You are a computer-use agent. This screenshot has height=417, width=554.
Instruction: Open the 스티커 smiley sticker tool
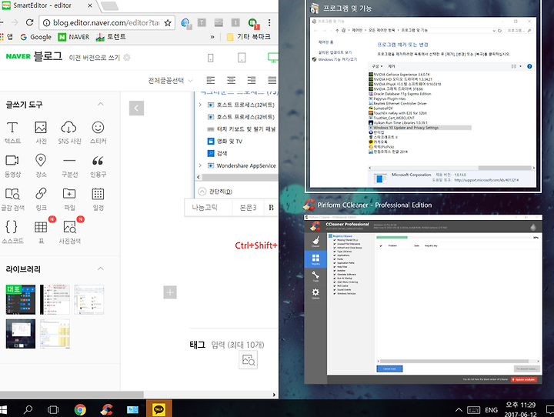(98, 132)
